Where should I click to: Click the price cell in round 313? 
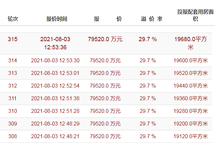[105, 73]
